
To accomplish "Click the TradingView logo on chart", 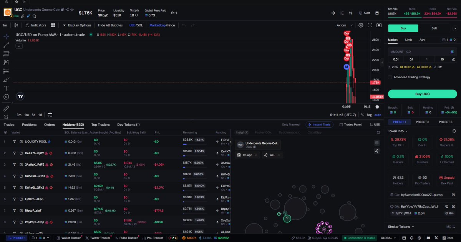I will point(21,97).
